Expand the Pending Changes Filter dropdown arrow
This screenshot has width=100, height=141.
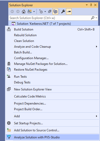click(45, 11)
